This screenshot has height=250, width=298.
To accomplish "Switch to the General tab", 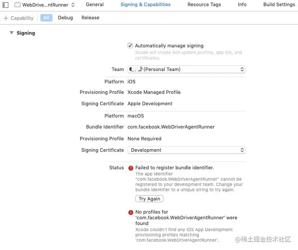I will pos(95,4).
